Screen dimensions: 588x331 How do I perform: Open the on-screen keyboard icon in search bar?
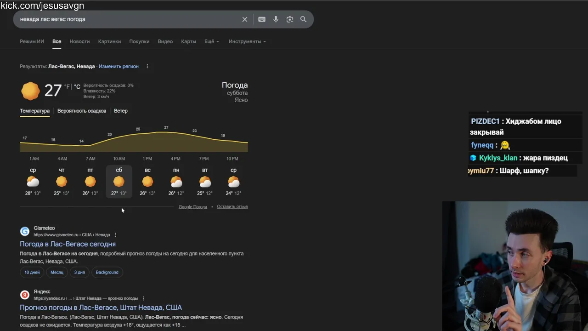click(262, 19)
